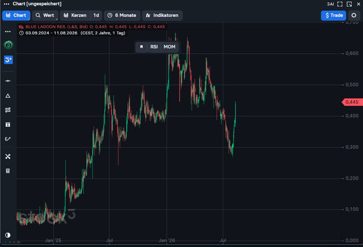Screen dimensions: 363x247
Task: Click the green circular stock3 icon
Action: click(9, 45)
